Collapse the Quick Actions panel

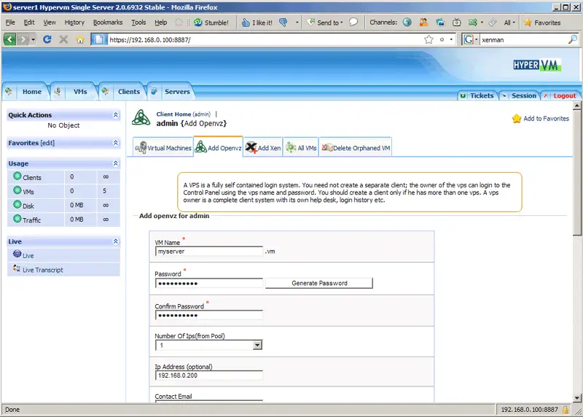116,115
